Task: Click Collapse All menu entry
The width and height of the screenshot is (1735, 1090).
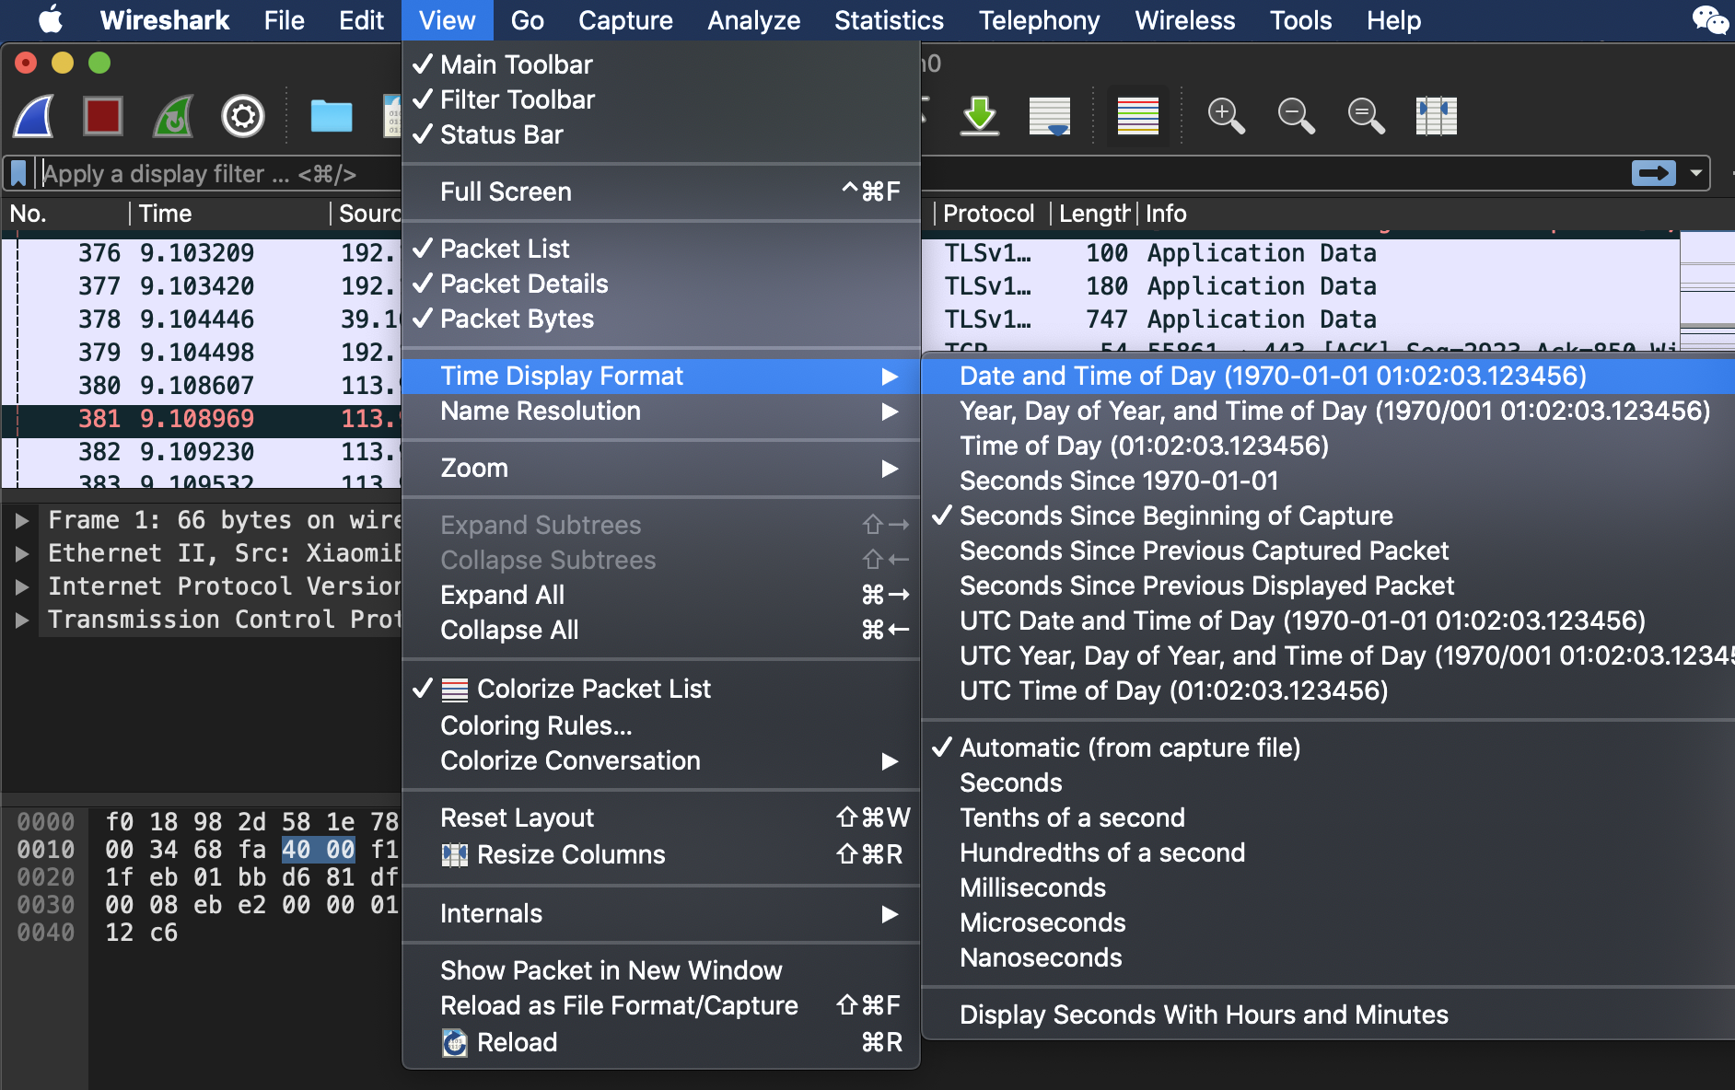Action: coord(661,630)
